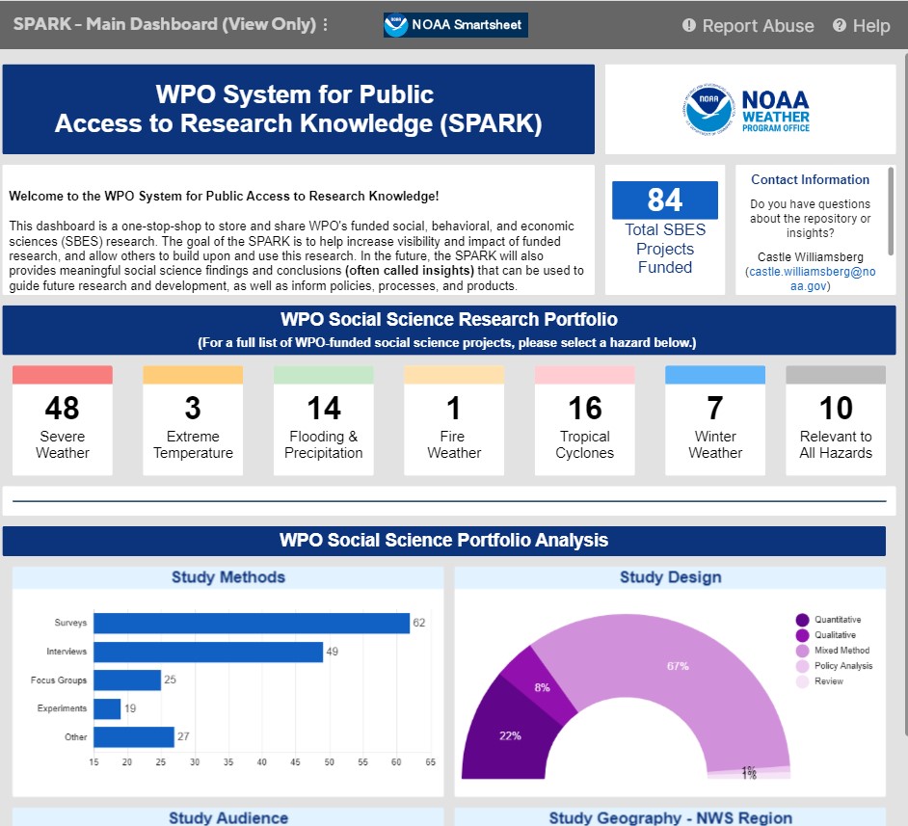Email castle.williamsberg@noaa.gov link

tap(812, 279)
